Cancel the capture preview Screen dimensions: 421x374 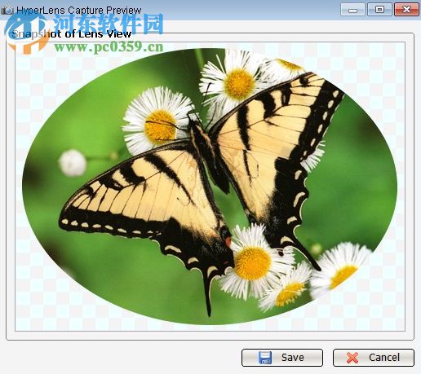(x=374, y=358)
